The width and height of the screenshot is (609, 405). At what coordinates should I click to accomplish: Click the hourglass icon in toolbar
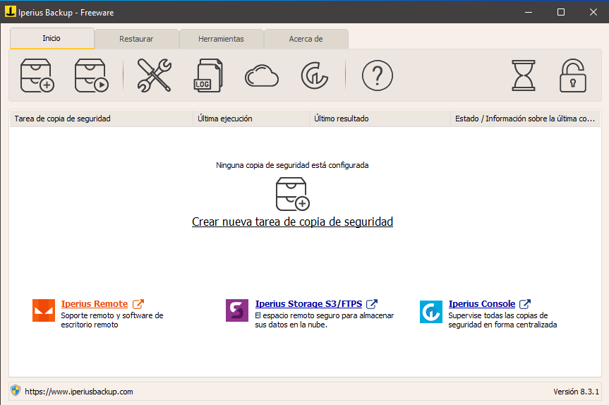point(524,75)
